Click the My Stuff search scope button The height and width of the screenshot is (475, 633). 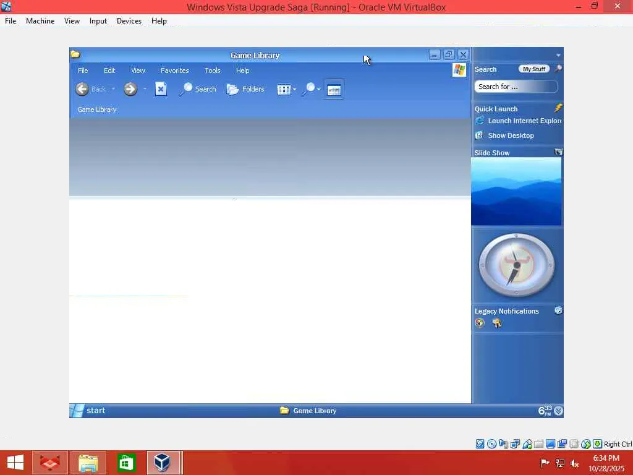point(533,69)
